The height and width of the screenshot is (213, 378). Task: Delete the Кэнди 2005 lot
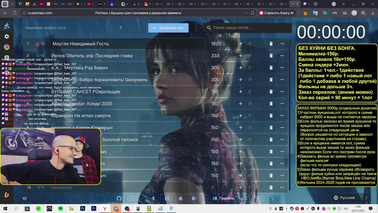pos(271,104)
